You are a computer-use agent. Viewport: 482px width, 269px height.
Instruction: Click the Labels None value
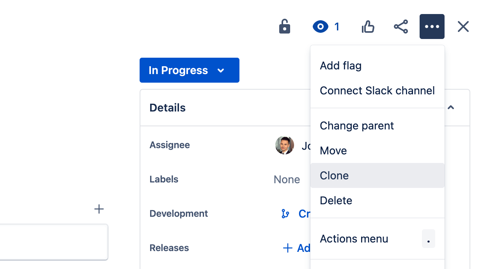coord(287,179)
